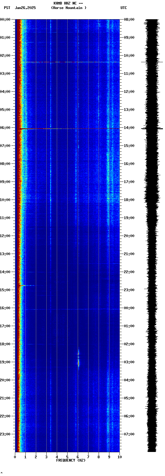Click the 08:00 UTC time label
The height and width of the screenshot is (476, 165).
click(x=129, y=20)
